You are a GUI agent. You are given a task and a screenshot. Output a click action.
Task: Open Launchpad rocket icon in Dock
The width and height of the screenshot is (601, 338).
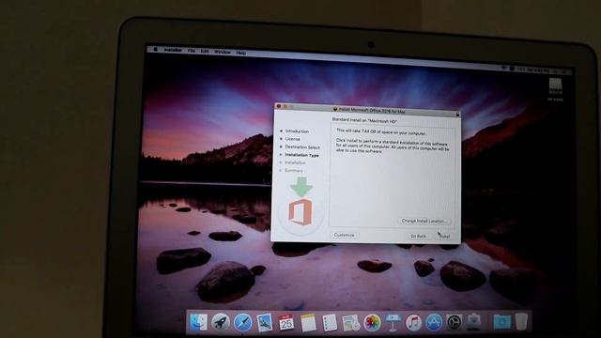click(221, 322)
